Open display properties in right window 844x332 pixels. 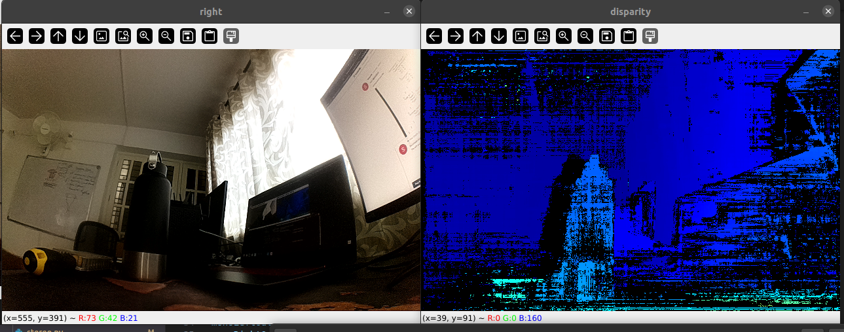[x=231, y=36]
